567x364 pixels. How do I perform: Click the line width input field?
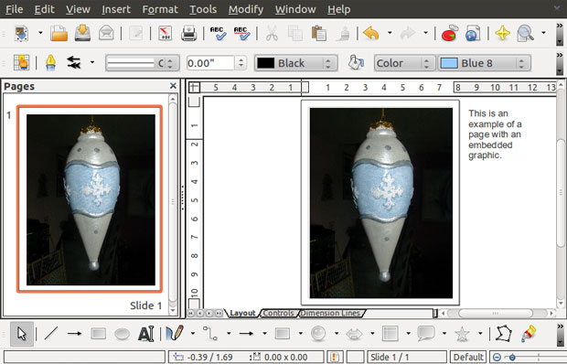tap(210, 63)
